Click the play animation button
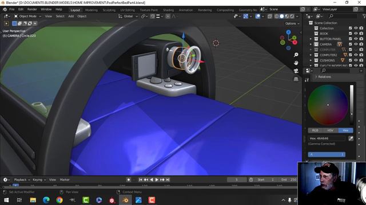The height and width of the screenshot is (205, 366). pyautogui.click(x=157, y=180)
